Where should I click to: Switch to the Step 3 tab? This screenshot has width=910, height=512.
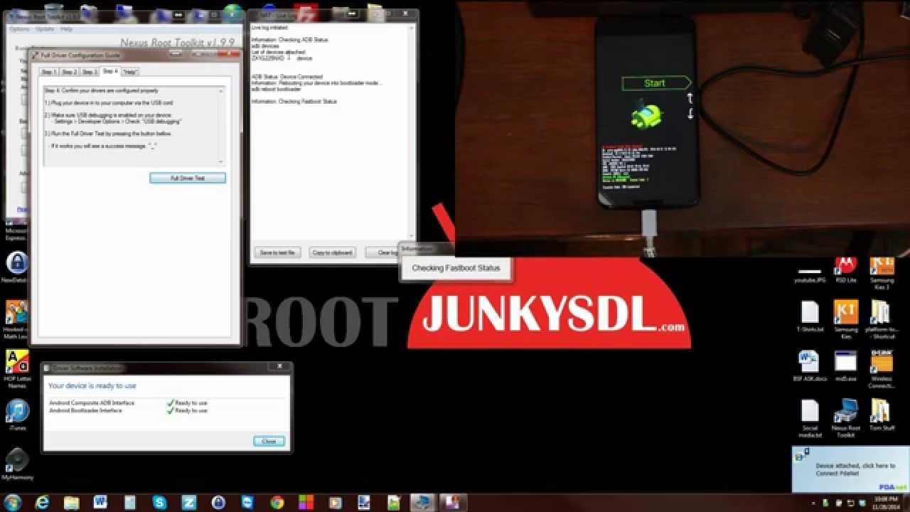pos(90,72)
